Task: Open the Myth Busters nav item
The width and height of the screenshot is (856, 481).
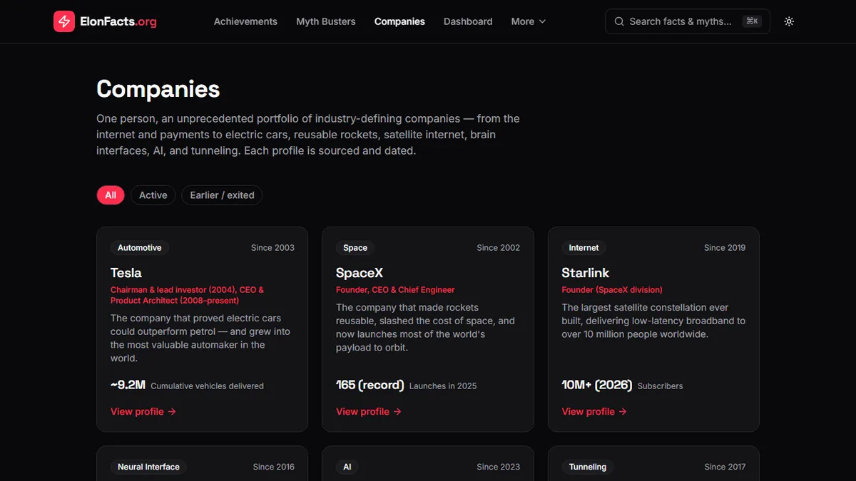Action: (326, 21)
